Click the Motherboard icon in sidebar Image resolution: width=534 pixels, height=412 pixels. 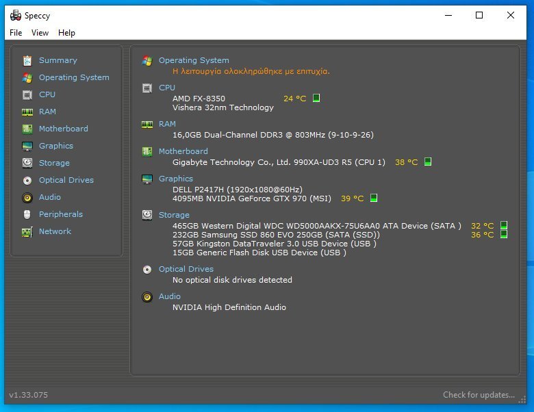(x=27, y=129)
